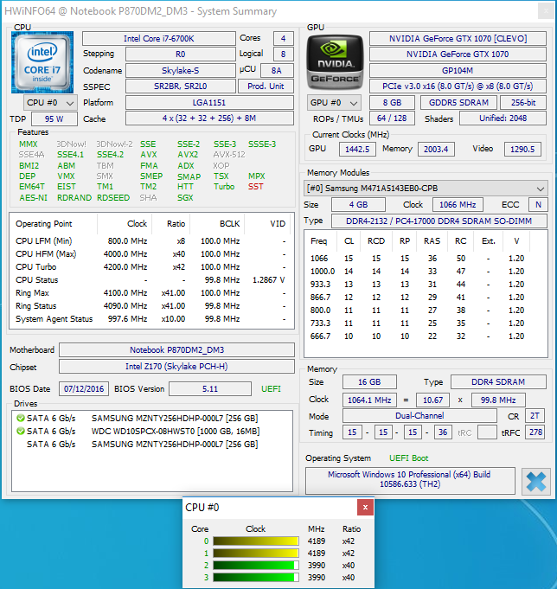Click the BIOS version 5.11 field
This screenshot has height=589, width=557.
coord(210,389)
